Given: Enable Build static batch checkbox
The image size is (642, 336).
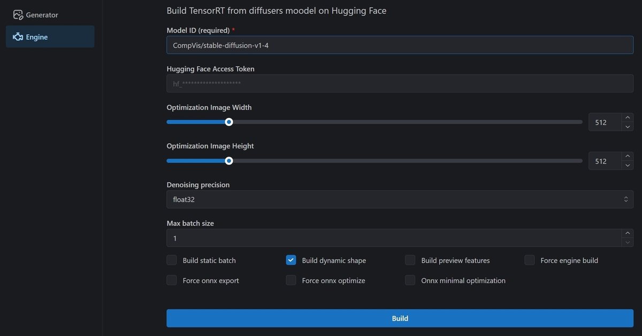Looking at the screenshot, I should [x=172, y=260].
